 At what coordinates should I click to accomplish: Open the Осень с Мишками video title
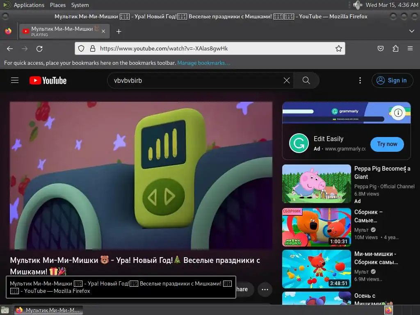click(373, 299)
